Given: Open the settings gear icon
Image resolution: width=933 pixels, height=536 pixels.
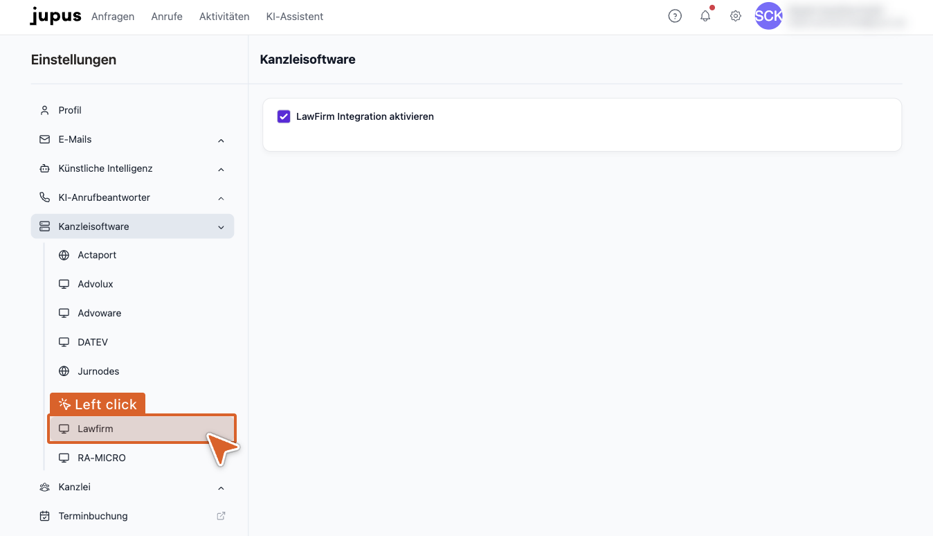Looking at the screenshot, I should tap(736, 16).
